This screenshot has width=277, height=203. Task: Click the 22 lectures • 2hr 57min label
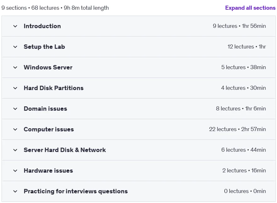[x=238, y=129]
